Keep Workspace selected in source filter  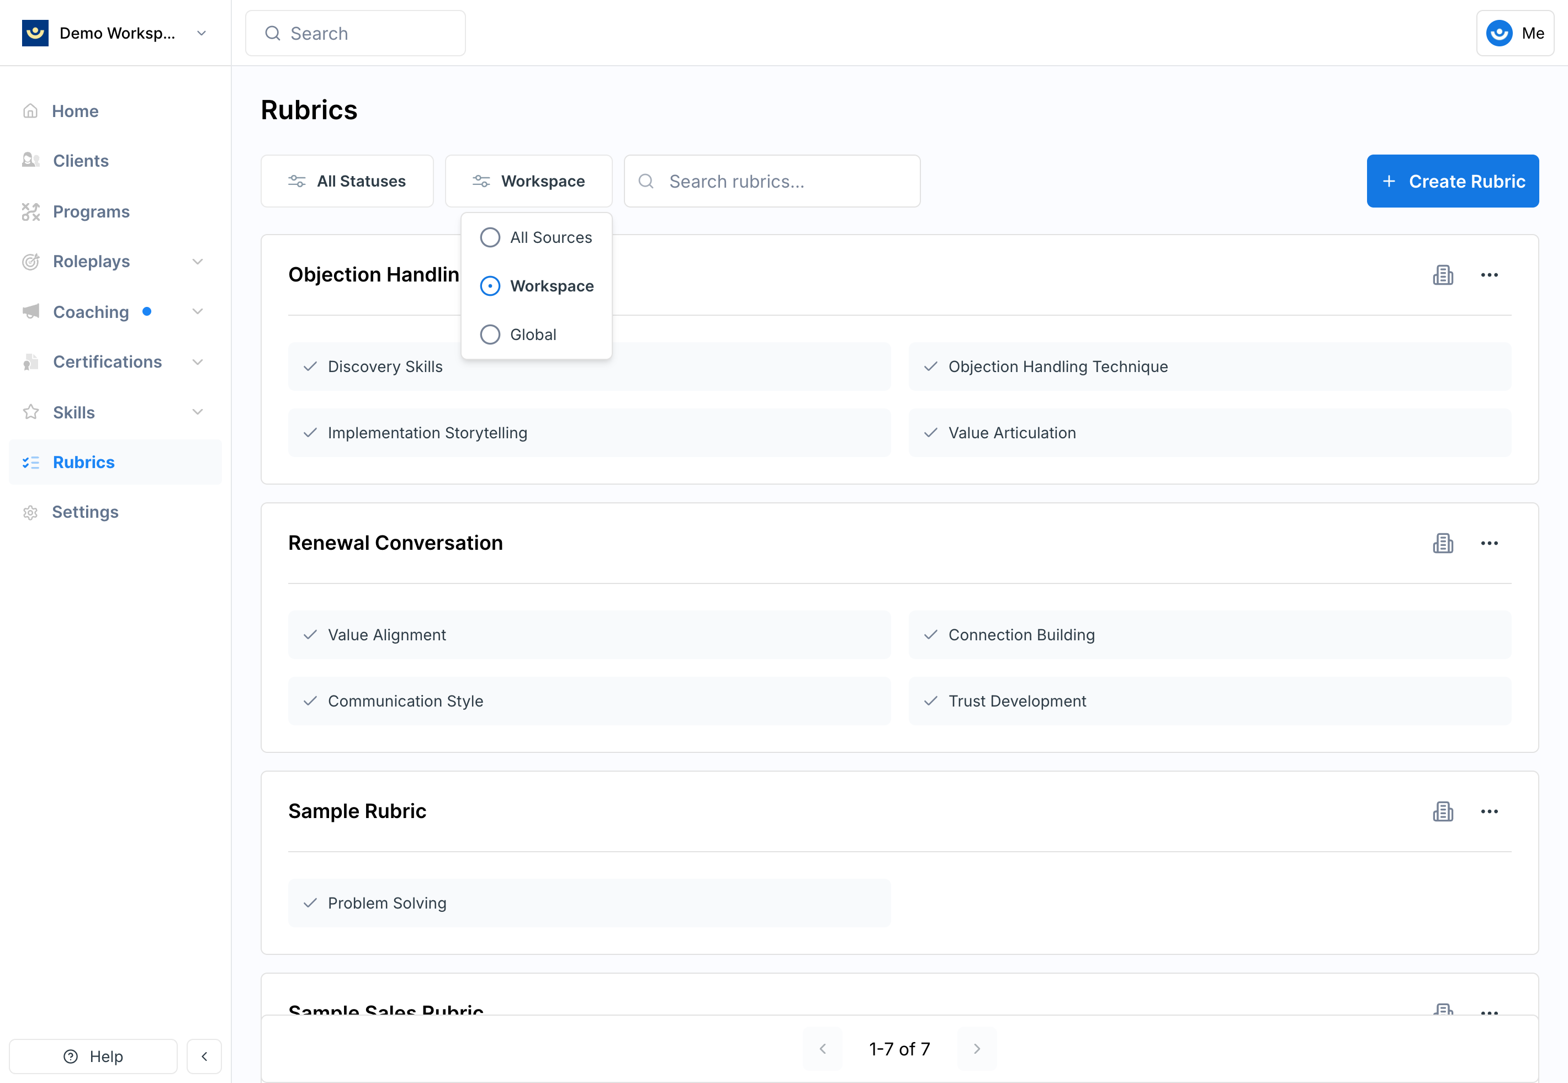point(490,286)
